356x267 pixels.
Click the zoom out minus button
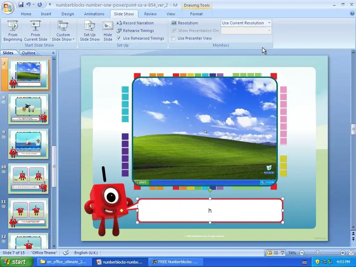click(x=302, y=253)
